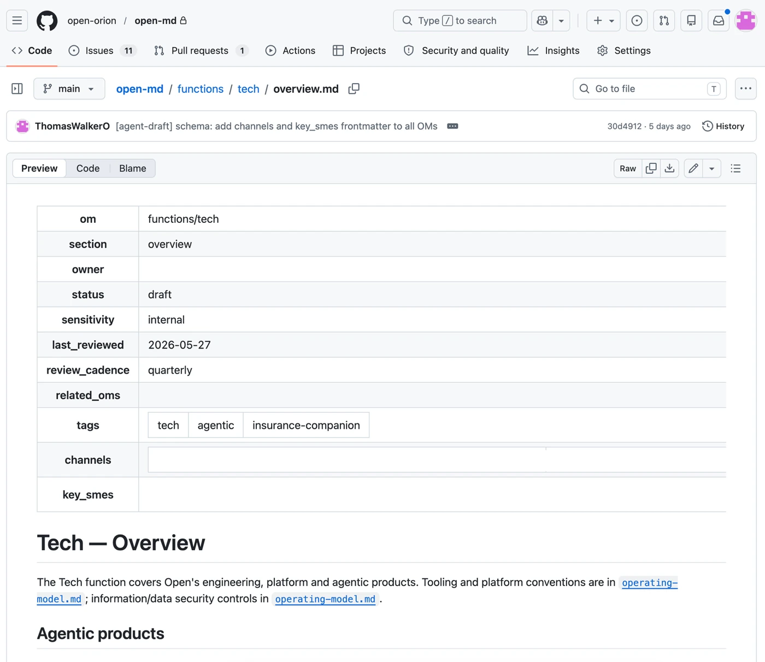Viewport: 765px width, 662px height.
Task: Open document outline icon
Action: pyautogui.click(x=735, y=168)
